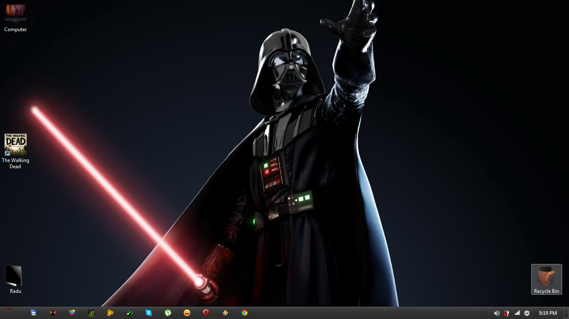569x319 pixels.
Task: Click the security shield tray icon
Action: click(x=527, y=313)
